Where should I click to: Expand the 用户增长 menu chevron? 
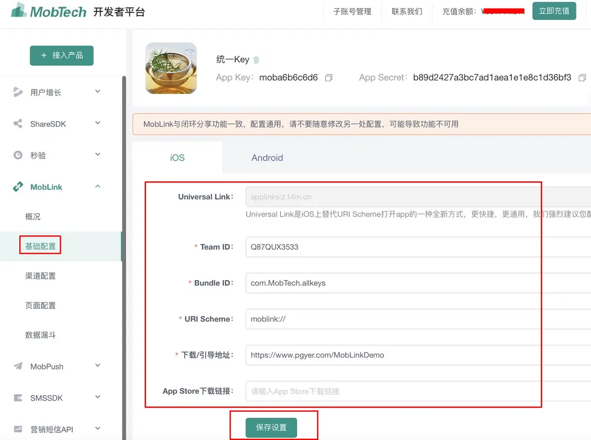(x=97, y=91)
